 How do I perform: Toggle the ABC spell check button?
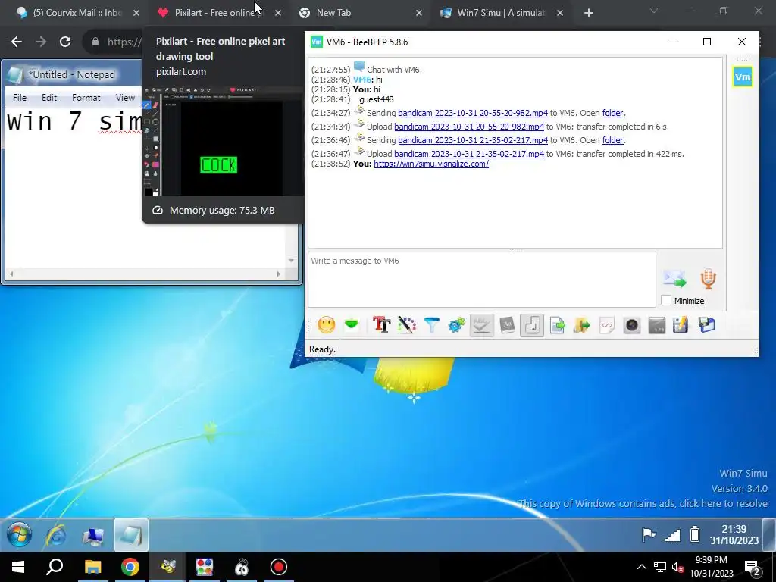point(481,325)
